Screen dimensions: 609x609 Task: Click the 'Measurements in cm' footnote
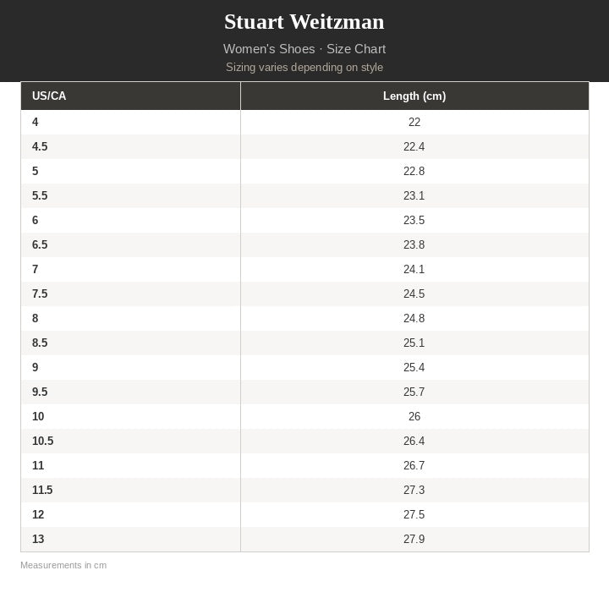coord(63,565)
